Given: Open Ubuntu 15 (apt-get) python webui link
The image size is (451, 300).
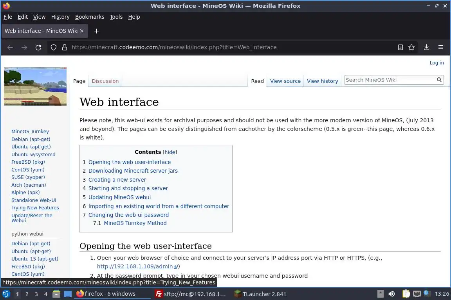Looking at the screenshot, I should click(x=35, y=259).
